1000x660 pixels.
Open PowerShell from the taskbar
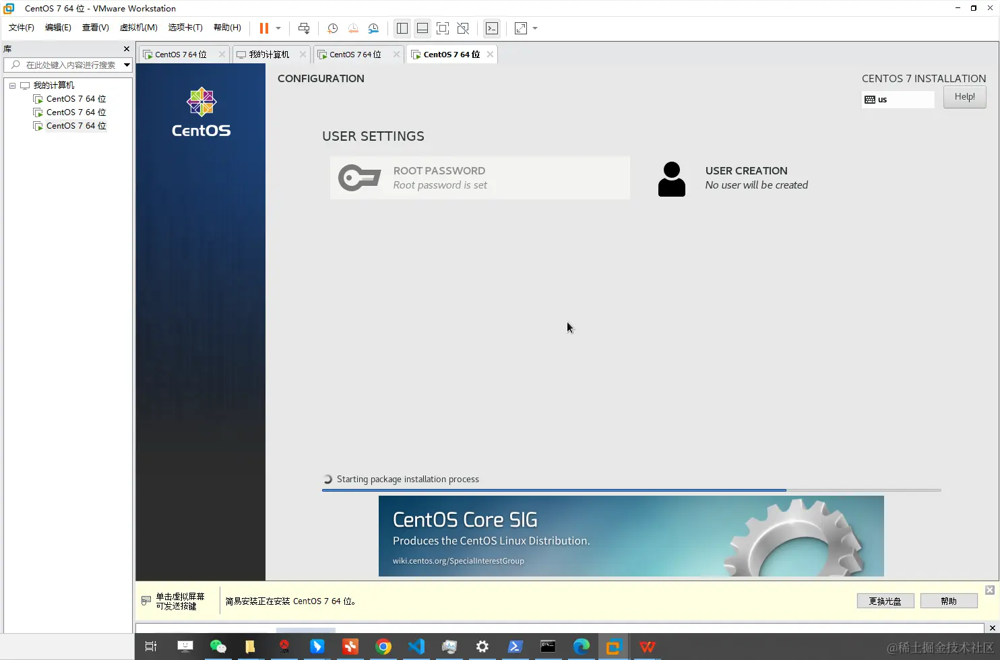[x=515, y=647]
